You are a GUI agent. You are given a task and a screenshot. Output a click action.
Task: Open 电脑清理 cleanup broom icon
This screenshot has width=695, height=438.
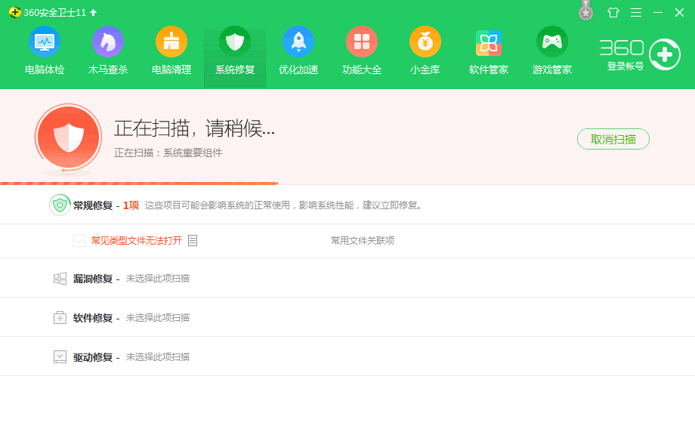pyautogui.click(x=171, y=42)
